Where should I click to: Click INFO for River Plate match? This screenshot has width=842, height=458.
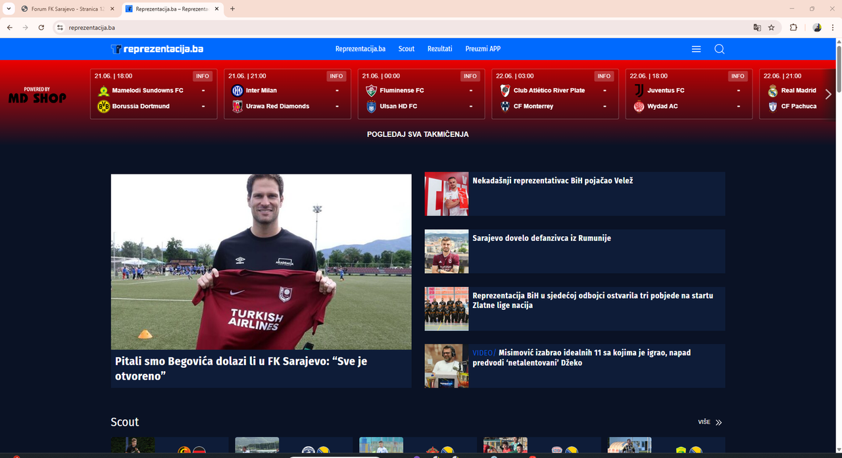click(x=605, y=76)
